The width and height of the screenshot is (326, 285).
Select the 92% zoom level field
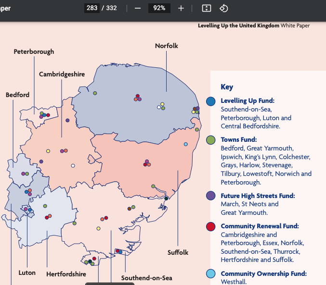pos(159,8)
